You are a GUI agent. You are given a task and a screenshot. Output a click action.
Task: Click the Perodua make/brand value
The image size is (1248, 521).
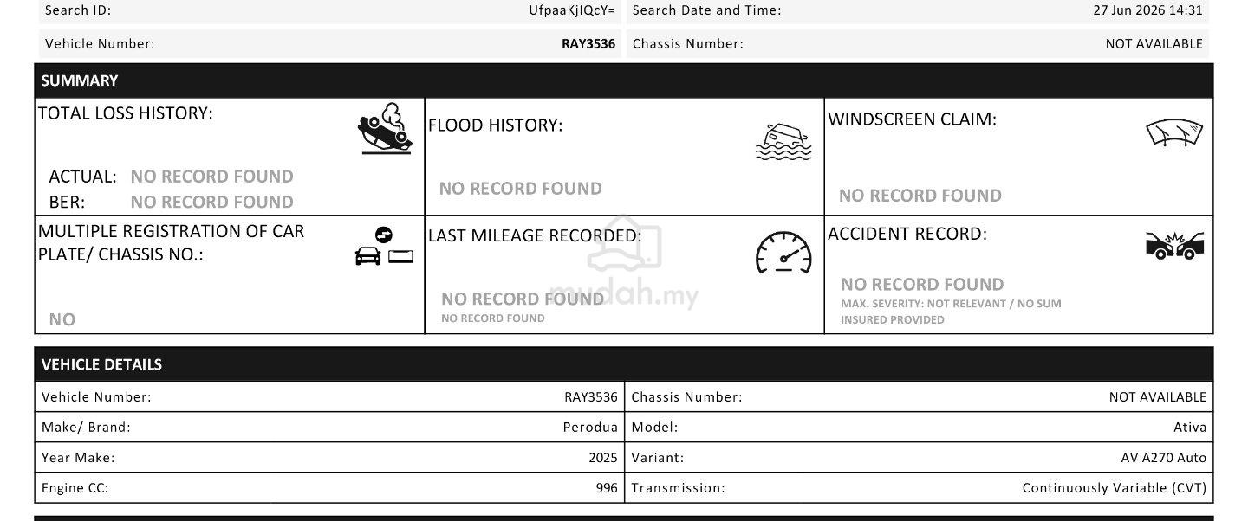point(590,427)
